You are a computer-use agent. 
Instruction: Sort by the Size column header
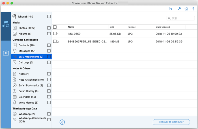(x=112, y=27)
